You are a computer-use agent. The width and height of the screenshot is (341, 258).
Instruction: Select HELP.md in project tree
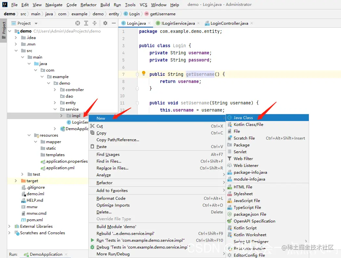(35, 200)
